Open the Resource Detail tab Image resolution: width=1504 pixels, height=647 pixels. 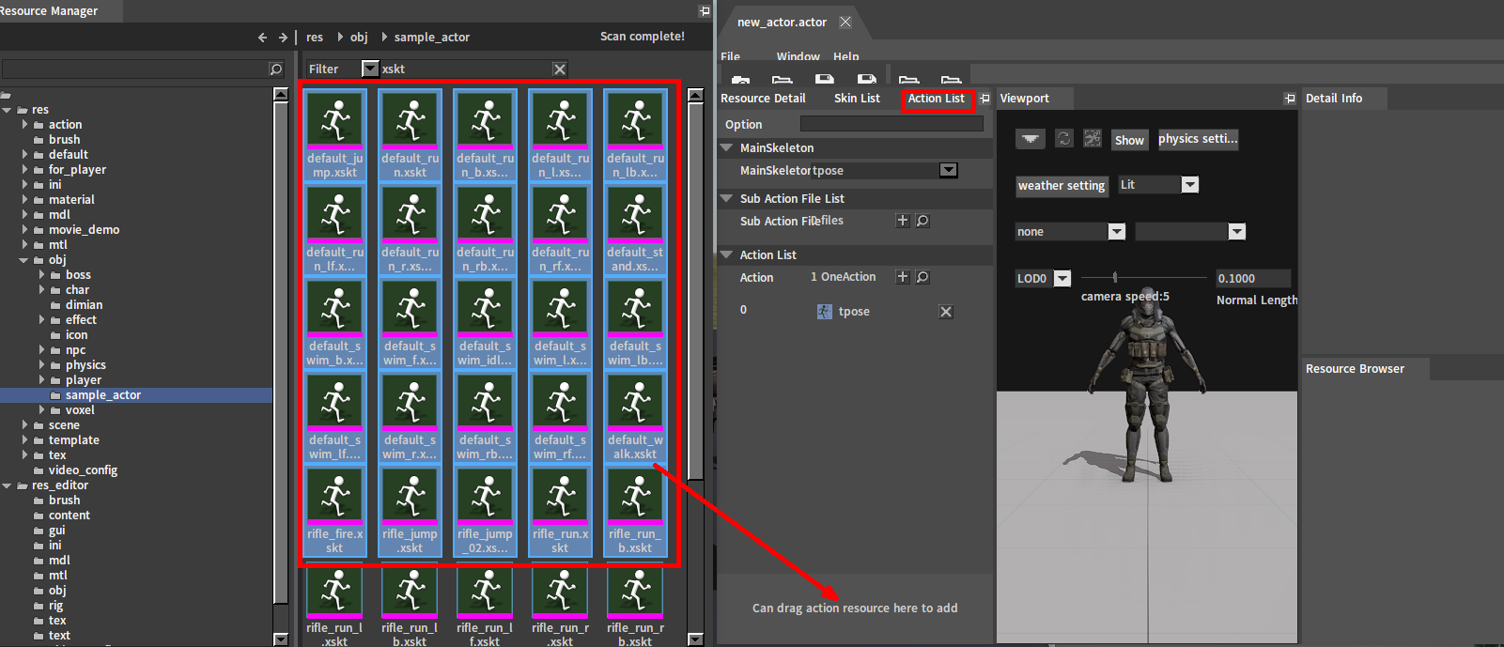click(763, 99)
